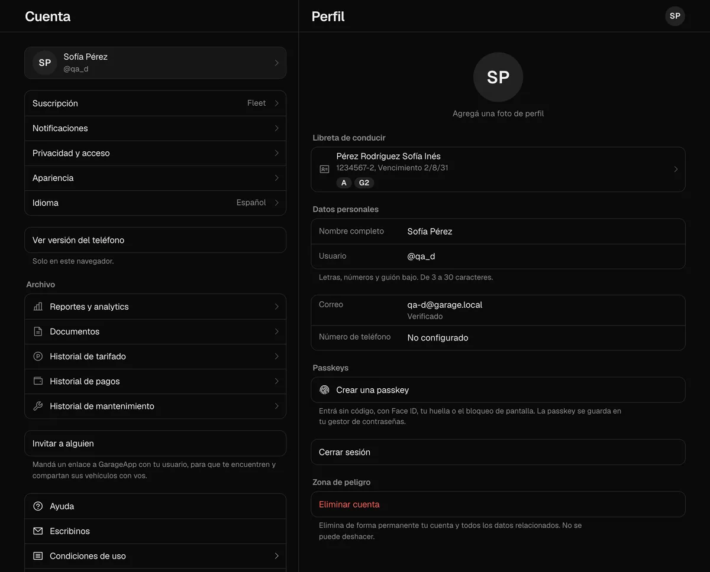This screenshot has height=572, width=710.
Task: Open the Escribinos entry
Action: click(x=155, y=531)
